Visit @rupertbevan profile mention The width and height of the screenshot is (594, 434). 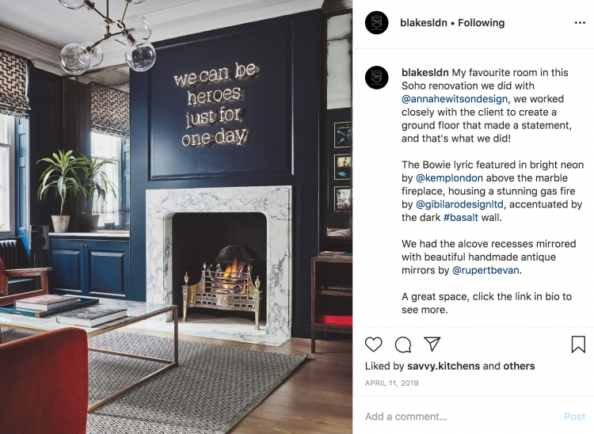pos(485,270)
